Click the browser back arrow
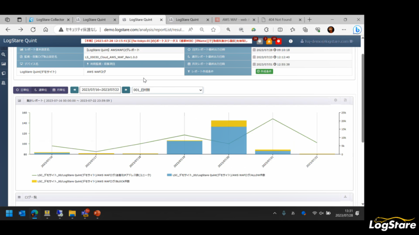 8,29
